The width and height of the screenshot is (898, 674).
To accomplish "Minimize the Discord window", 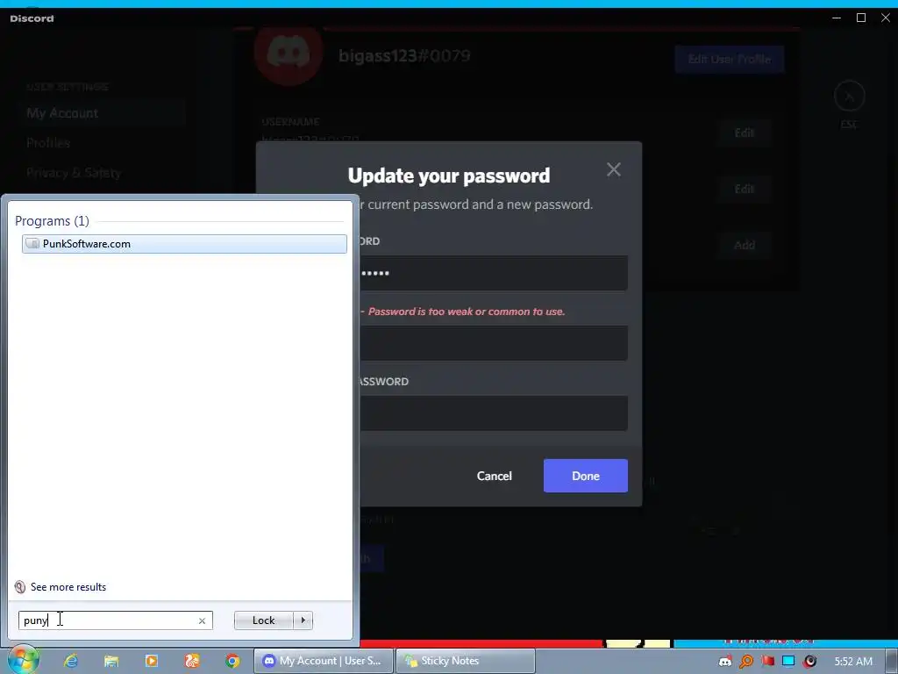I will (x=836, y=18).
